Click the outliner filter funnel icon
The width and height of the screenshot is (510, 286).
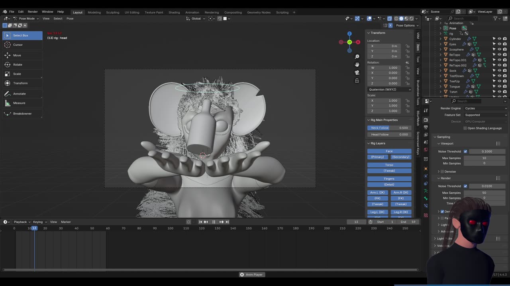pyautogui.click(x=496, y=18)
